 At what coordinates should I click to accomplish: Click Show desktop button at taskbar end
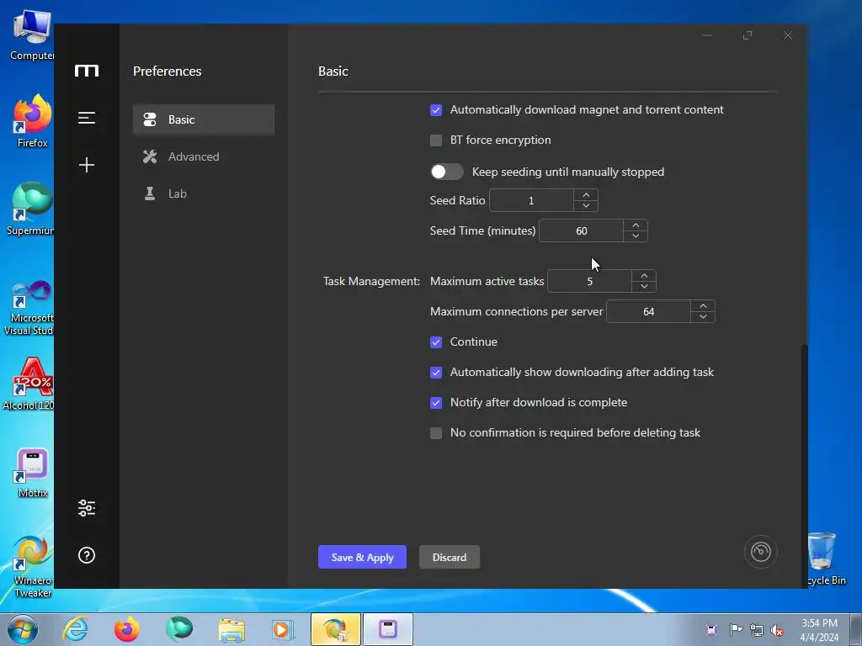coord(855,629)
